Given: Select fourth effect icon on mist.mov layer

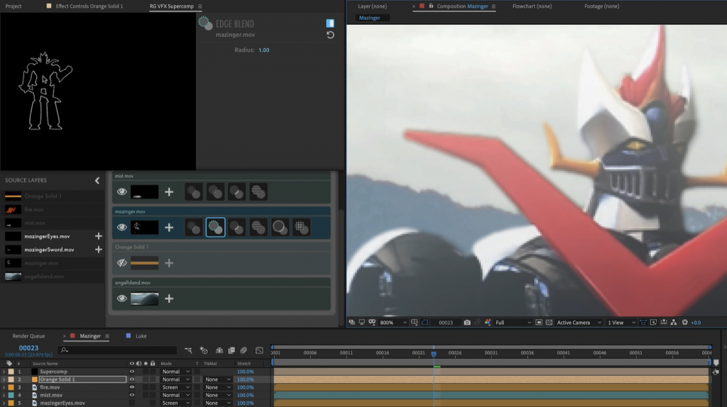Looking at the screenshot, I should [258, 191].
